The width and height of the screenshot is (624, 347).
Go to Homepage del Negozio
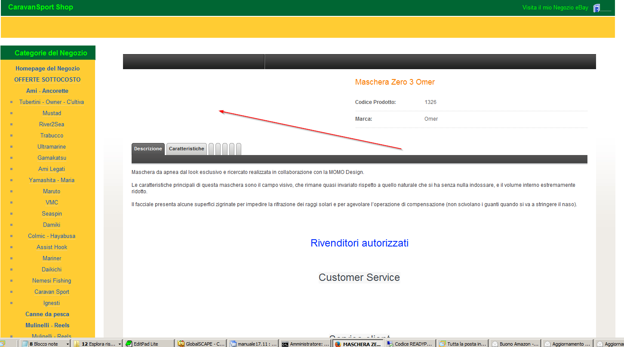[48, 68]
